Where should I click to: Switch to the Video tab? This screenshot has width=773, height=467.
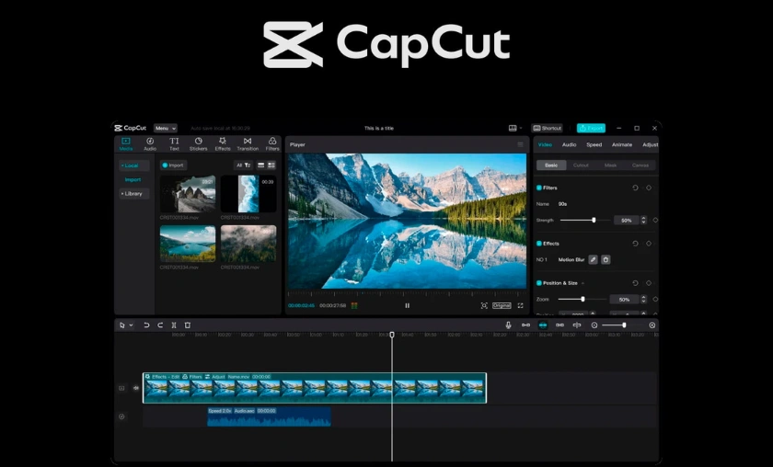(x=545, y=145)
